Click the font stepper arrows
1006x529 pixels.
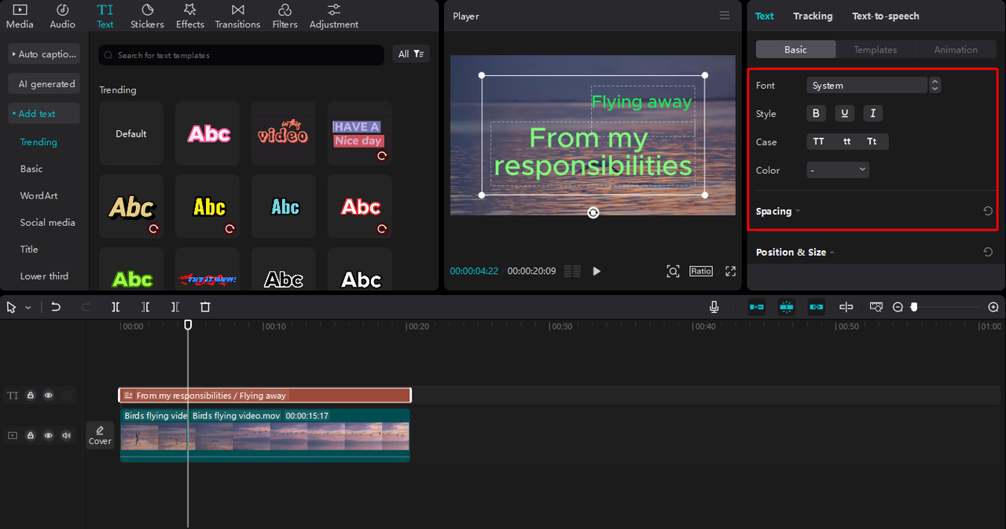pyautogui.click(x=934, y=86)
